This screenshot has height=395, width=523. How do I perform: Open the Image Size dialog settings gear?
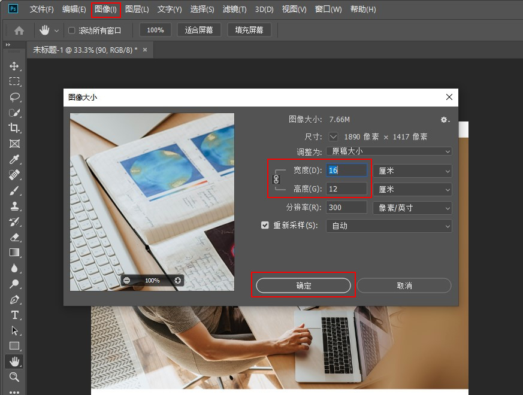tap(445, 120)
